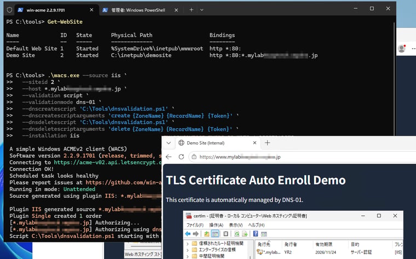Select the Demo Site (Internal) browser tab
Viewport: 416px width, 259px height.
pos(217,143)
